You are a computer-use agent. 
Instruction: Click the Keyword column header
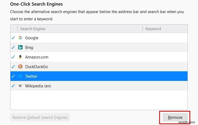[x=153, y=29]
